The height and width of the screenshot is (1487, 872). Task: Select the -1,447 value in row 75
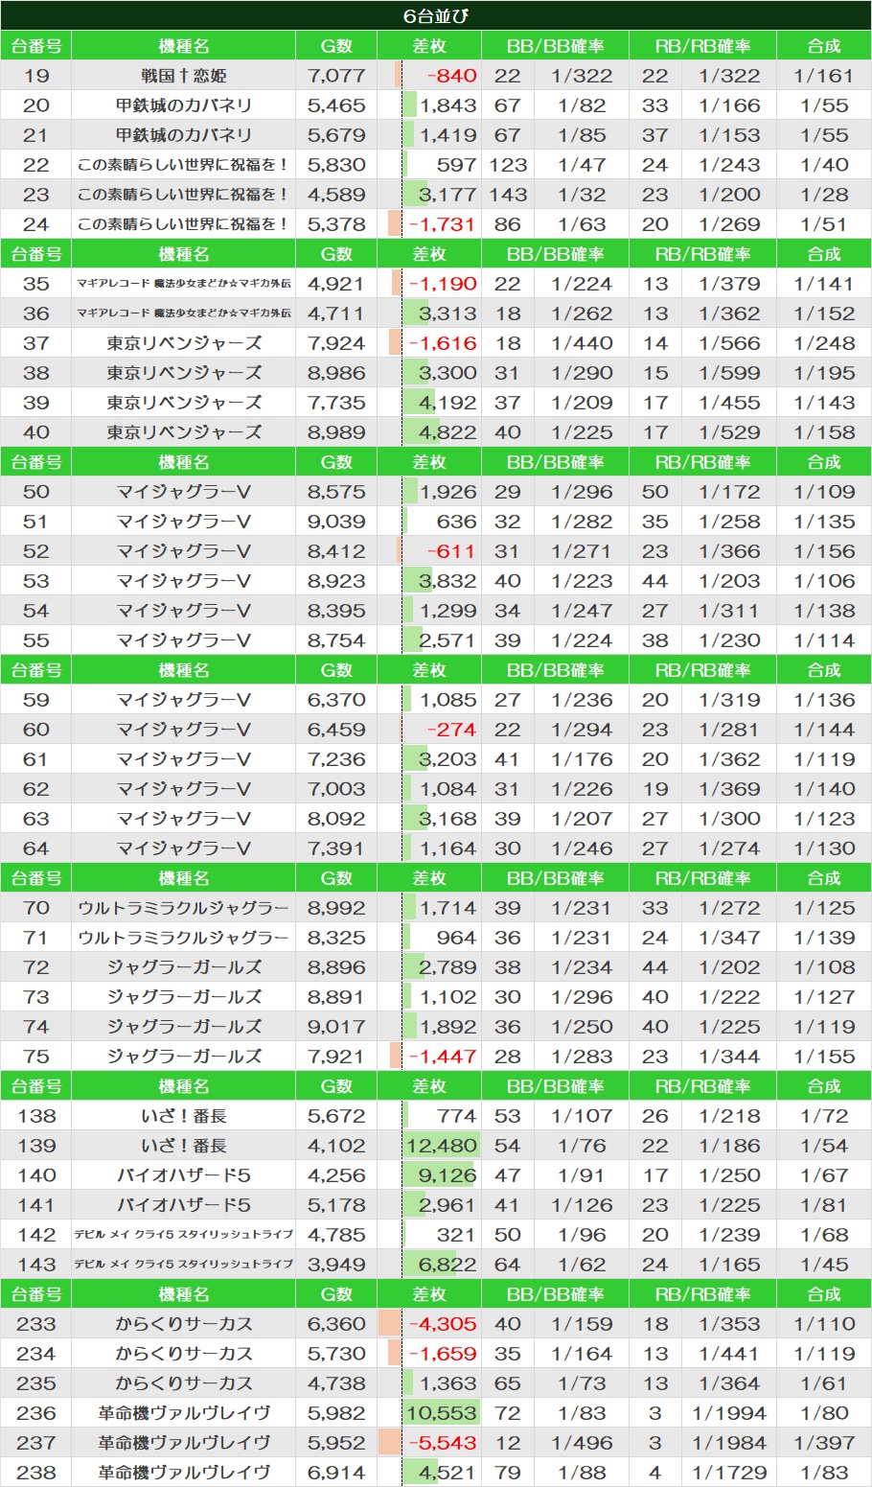point(443,1057)
